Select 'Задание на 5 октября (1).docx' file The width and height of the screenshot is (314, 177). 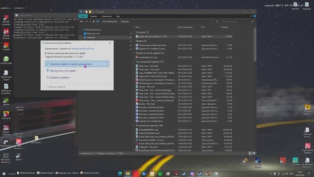click(x=184, y=49)
